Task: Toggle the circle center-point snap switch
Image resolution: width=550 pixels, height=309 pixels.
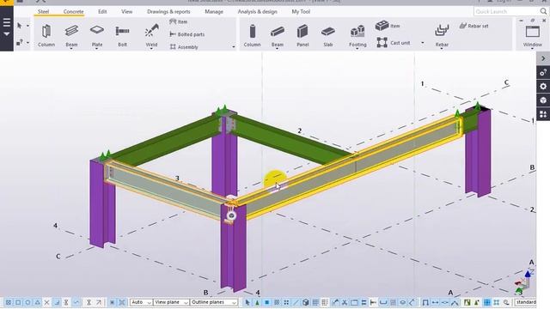Action: pos(27,302)
